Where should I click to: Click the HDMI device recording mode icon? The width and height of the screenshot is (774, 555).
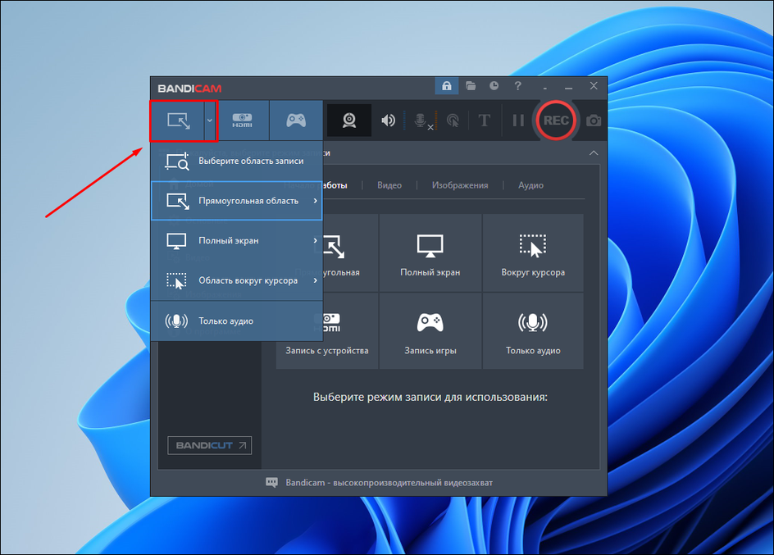[x=242, y=121]
